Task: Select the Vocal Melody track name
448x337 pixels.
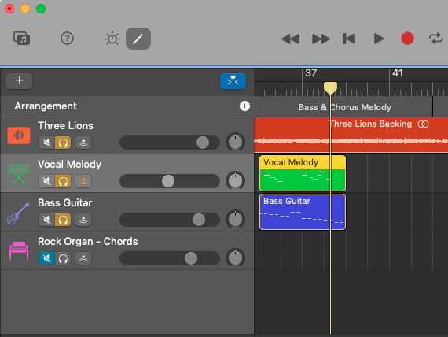Action: click(x=70, y=165)
